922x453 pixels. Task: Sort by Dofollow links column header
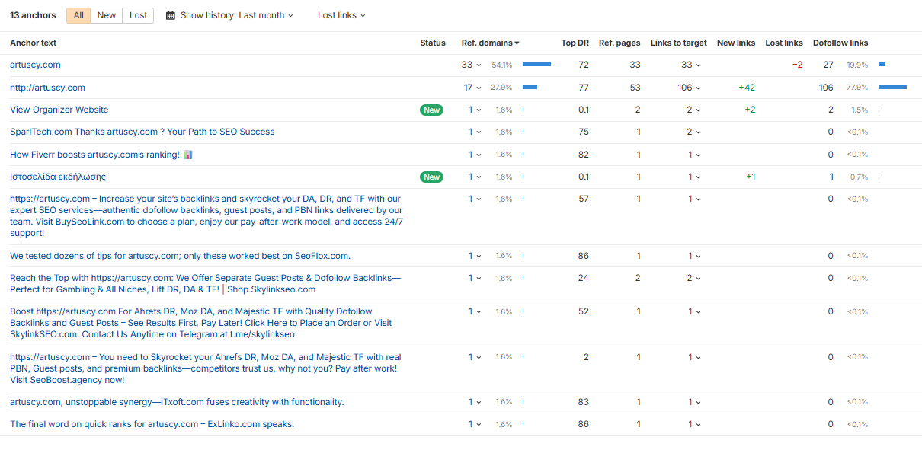[840, 43]
